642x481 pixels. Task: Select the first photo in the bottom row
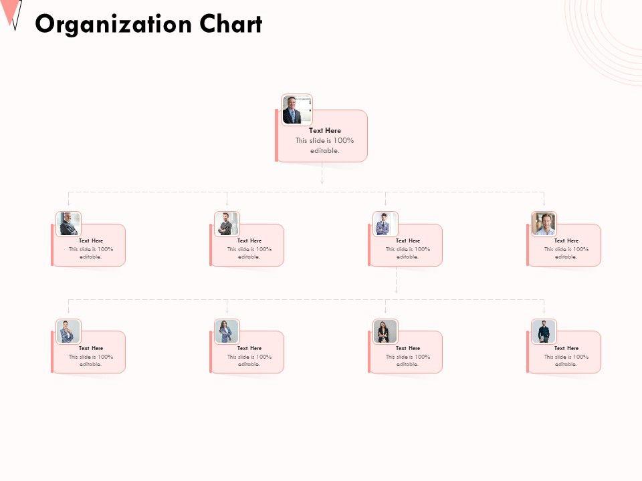click(68, 331)
